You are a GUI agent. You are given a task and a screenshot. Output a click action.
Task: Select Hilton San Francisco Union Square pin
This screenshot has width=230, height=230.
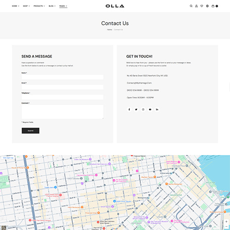pos(98,222)
